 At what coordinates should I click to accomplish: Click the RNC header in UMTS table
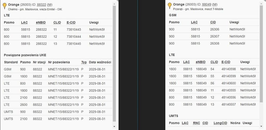[196, 123]
